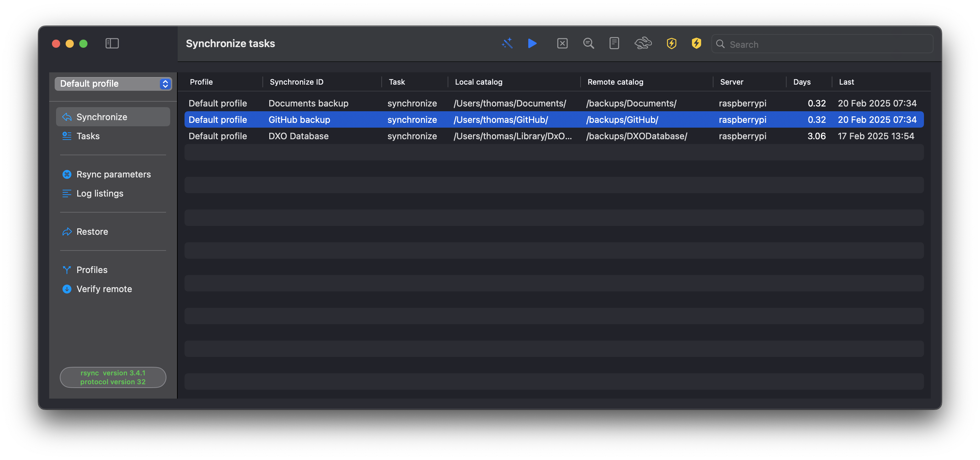This screenshot has height=460, width=980.
Task: Click the outlined shield bolt icon
Action: [x=671, y=43]
